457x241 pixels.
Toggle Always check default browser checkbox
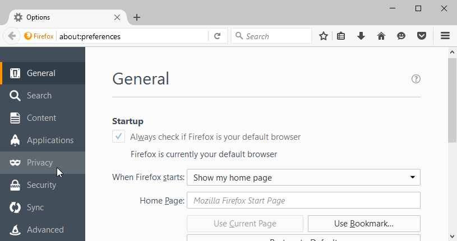click(118, 136)
